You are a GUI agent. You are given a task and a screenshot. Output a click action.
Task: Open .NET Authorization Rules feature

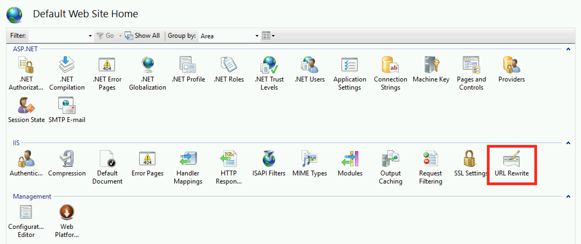click(x=26, y=73)
